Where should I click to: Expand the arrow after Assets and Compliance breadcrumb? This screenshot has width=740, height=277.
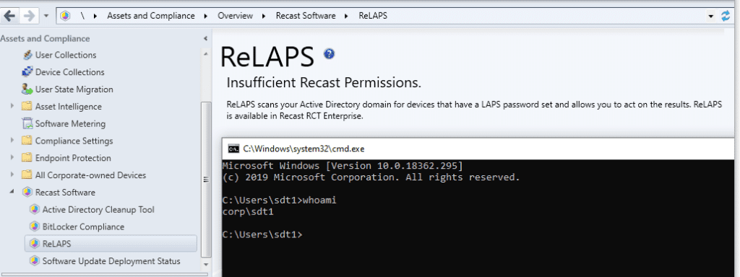tap(206, 16)
